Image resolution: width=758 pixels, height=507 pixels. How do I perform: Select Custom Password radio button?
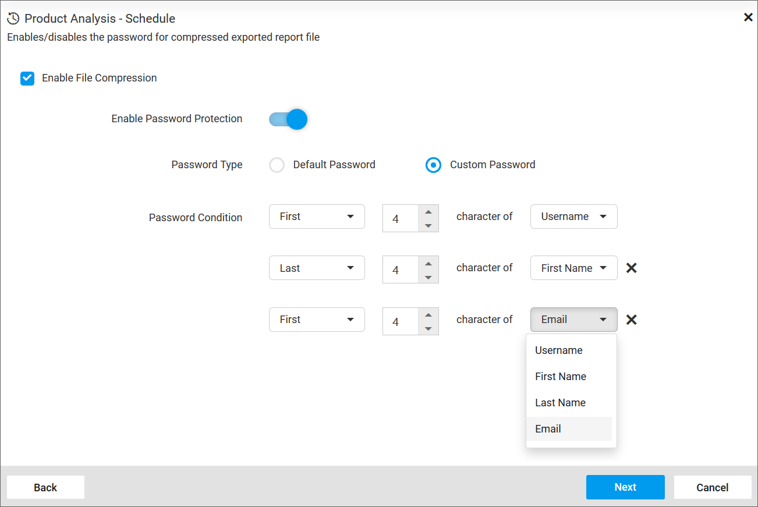433,165
